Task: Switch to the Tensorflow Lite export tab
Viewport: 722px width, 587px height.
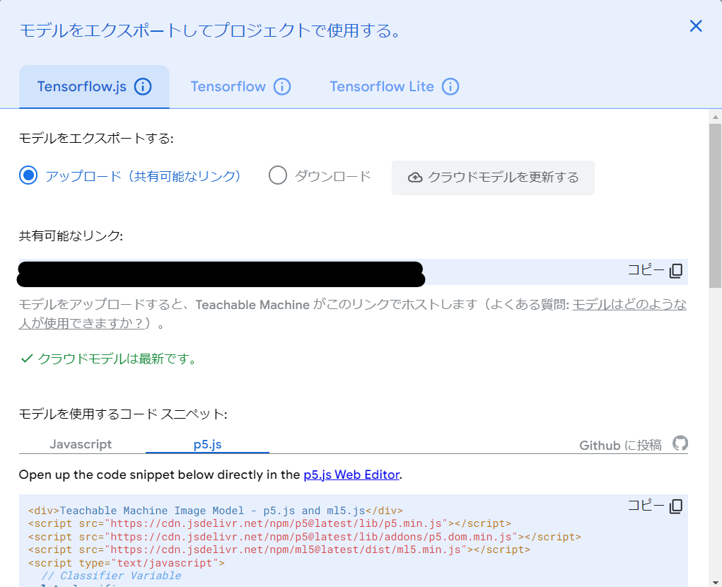Action: [381, 86]
